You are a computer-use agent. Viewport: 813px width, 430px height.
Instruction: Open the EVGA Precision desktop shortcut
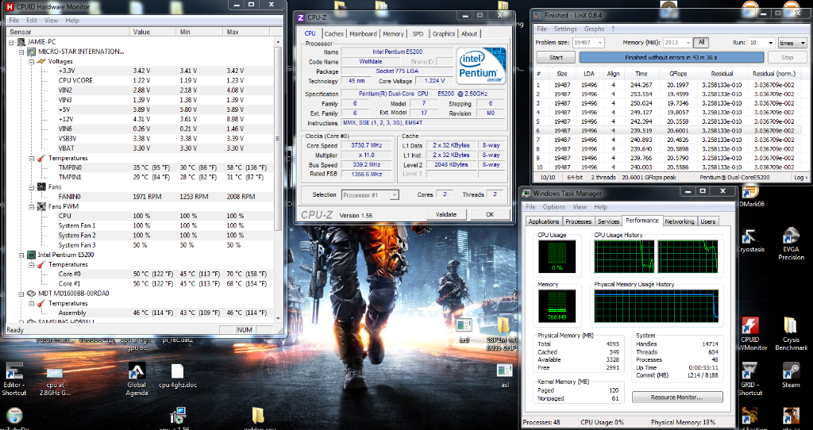pyautogui.click(x=791, y=244)
